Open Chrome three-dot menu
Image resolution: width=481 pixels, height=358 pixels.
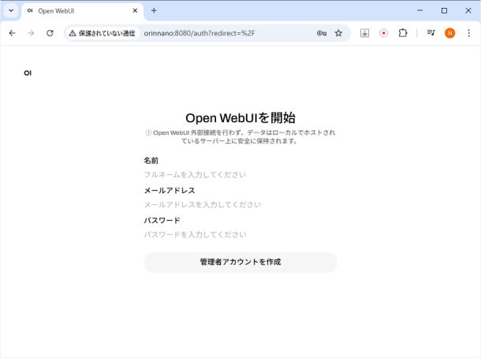click(x=468, y=33)
